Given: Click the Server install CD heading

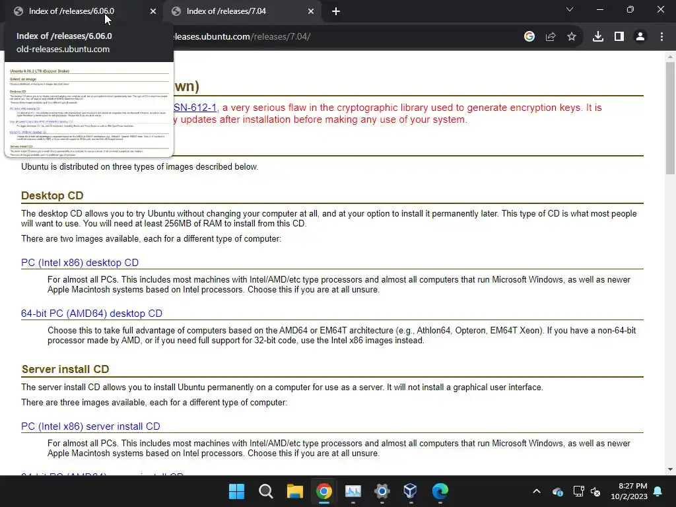Looking at the screenshot, I should [x=65, y=369].
